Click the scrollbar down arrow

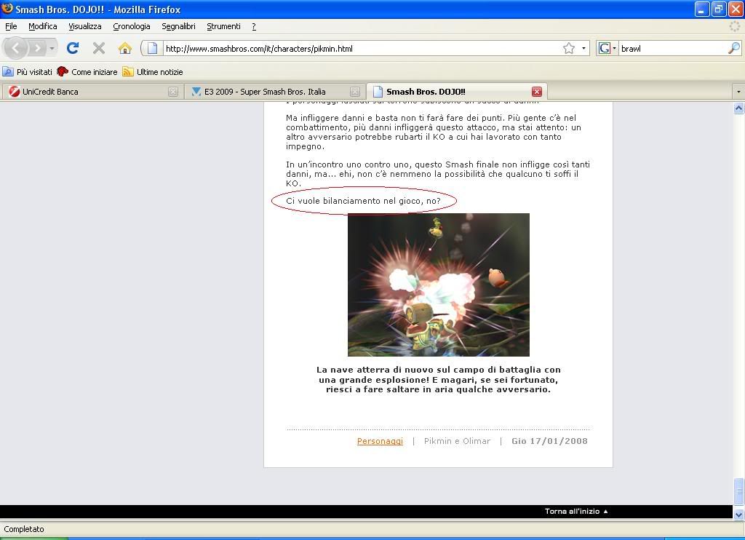coord(739,515)
